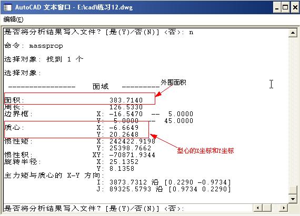Click the 主力矩与质心的 X-Y 方向 line

coord(54,176)
